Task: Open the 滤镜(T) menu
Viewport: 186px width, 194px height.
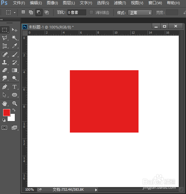Action: click(x=120, y=3)
